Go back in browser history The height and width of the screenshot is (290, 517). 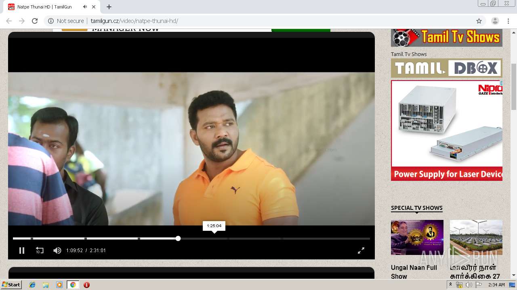(x=9, y=21)
